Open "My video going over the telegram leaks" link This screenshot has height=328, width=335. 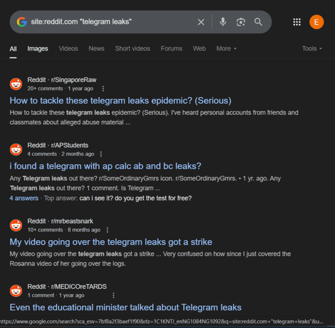click(111, 242)
